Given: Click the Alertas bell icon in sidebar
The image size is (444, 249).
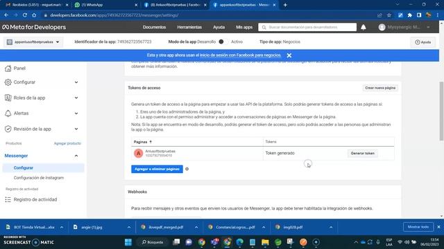Looking at the screenshot, I should pyautogui.click(x=8, y=113).
